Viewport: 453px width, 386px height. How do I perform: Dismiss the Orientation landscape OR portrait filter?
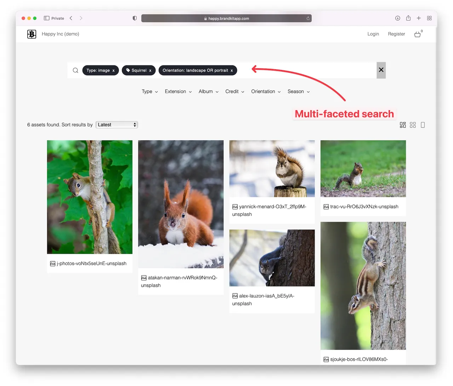coord(232,70)
